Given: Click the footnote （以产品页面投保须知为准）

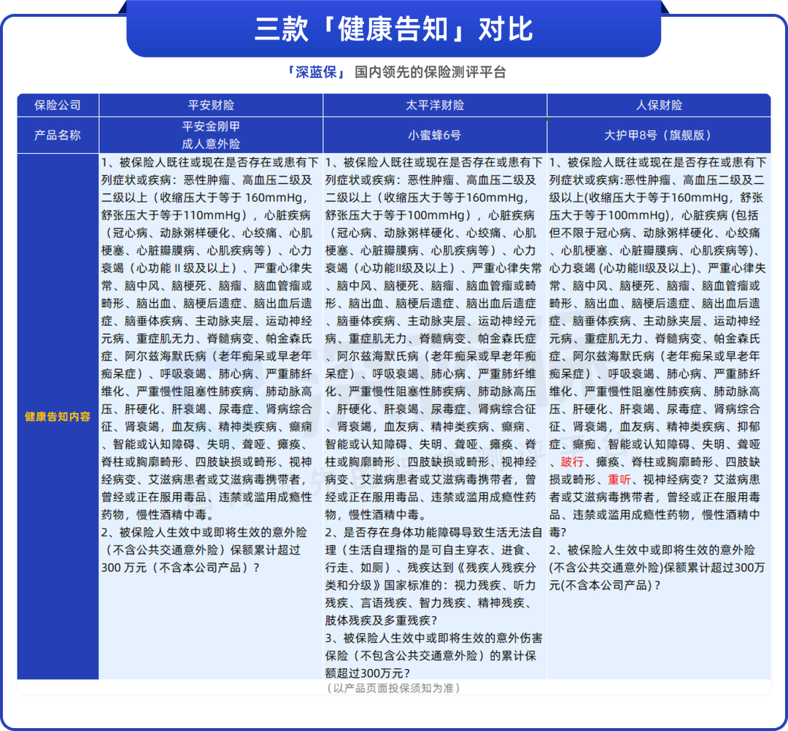Looking at the screenshot, I should click(x=394, y=688).
